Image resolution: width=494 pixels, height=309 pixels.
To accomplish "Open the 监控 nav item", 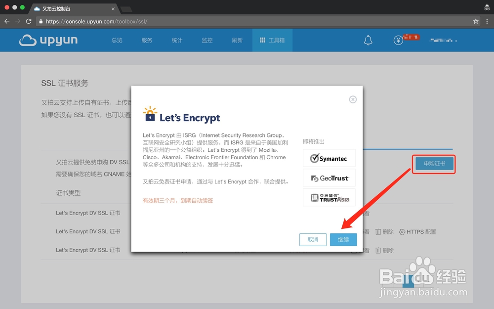I will (207, 40).
